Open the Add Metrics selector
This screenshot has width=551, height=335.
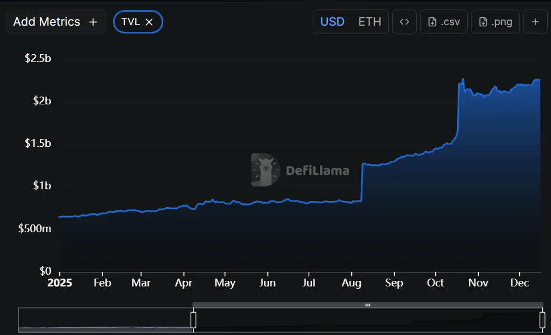point(55,21)
